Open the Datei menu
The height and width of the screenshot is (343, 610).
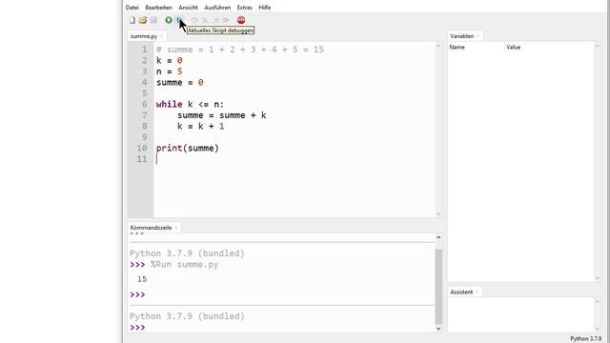pyautogui.click(x=132, y=8)
